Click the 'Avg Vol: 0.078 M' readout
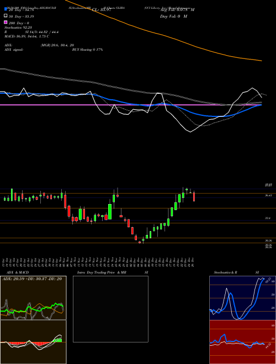276x364 pixels. coord(177,10)
